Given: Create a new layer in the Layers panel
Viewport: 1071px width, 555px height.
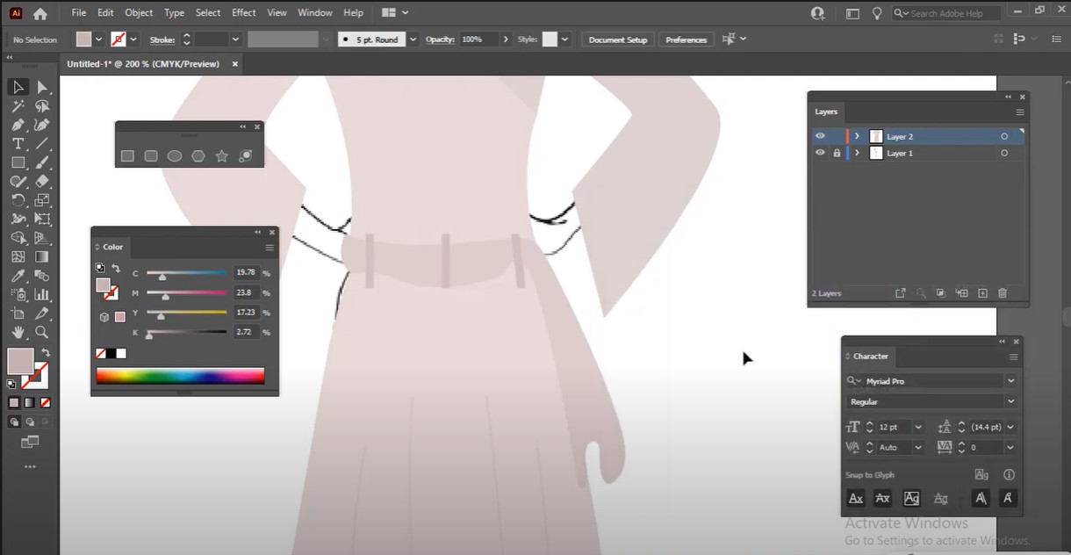Looking at the screenshot, I should tap(982, 293).
